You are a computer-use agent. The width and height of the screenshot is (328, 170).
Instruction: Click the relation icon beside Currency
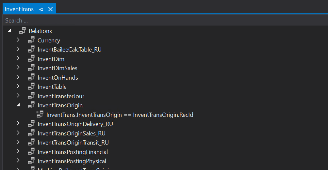point(31,40)
